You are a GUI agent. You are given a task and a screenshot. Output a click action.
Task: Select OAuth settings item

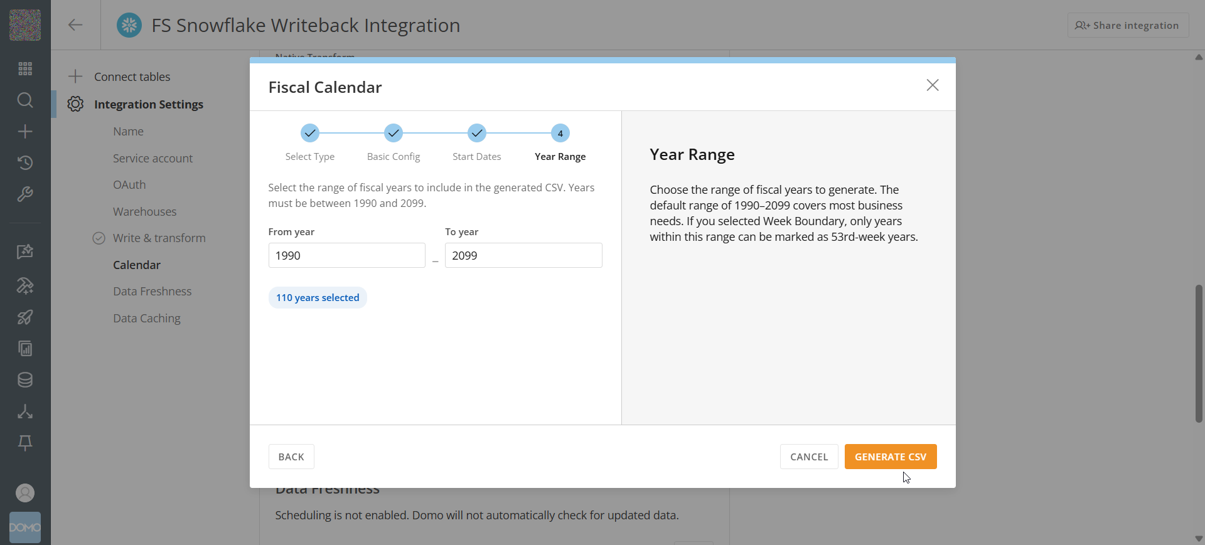click(129, 185)
